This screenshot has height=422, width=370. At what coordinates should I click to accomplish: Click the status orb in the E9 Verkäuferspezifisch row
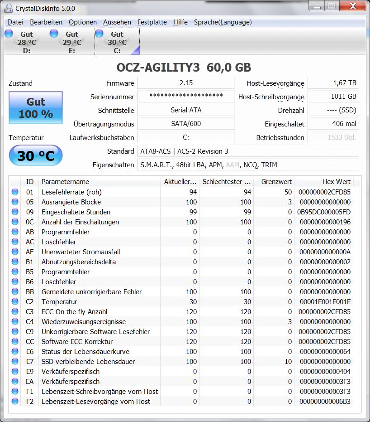tap(15, 371)
